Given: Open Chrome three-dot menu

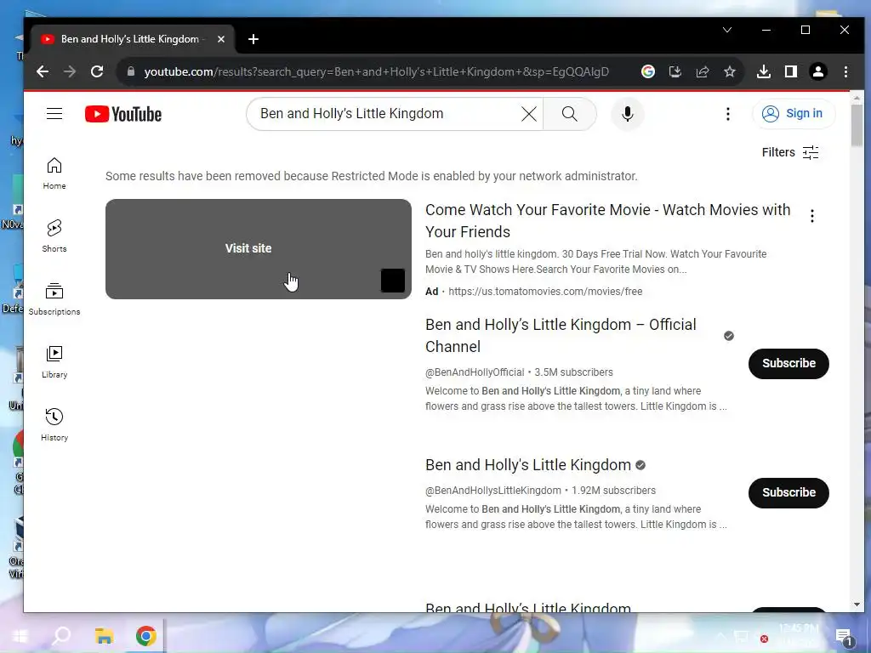Looking at the screenshot, I should [845, 71].
